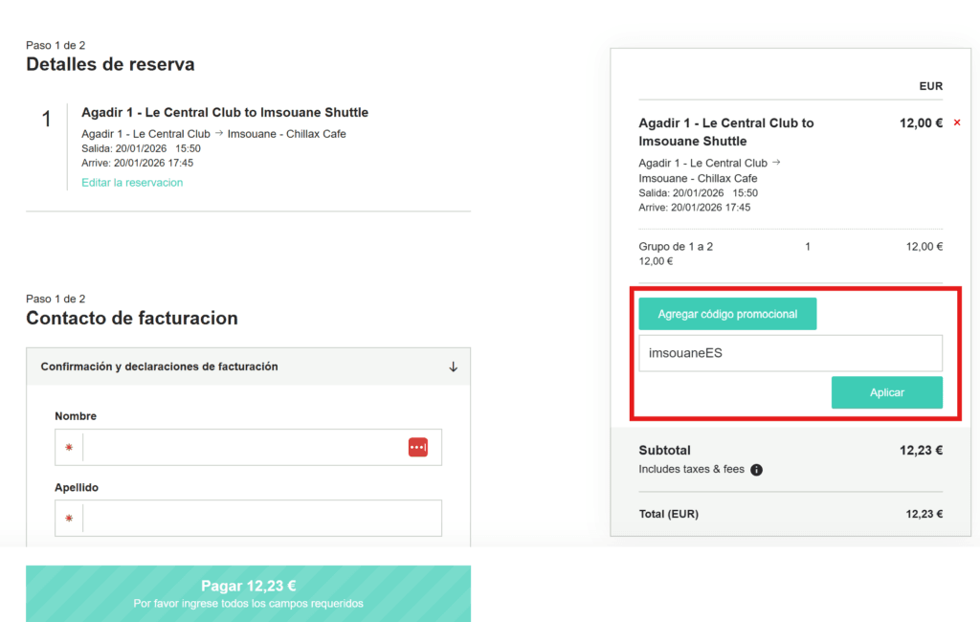The height and width of the screenshot is (622, 980).
Task: Click into the Nombre text field
Action: pos(244,447)
